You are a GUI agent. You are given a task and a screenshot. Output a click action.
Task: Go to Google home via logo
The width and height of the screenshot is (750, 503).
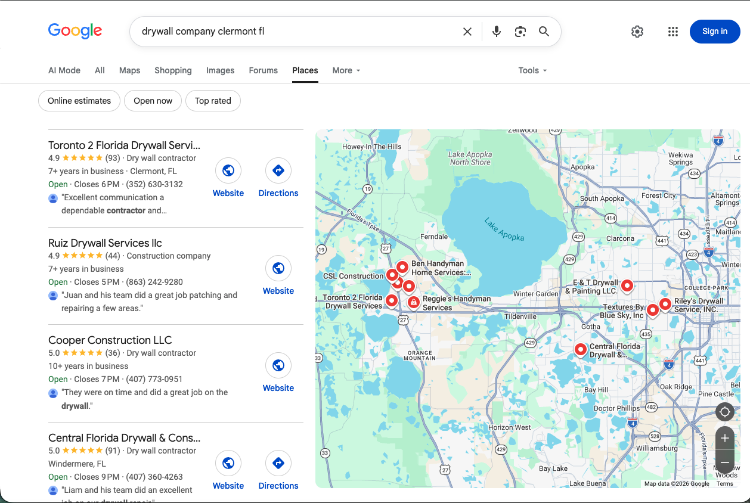pos(75,31)
